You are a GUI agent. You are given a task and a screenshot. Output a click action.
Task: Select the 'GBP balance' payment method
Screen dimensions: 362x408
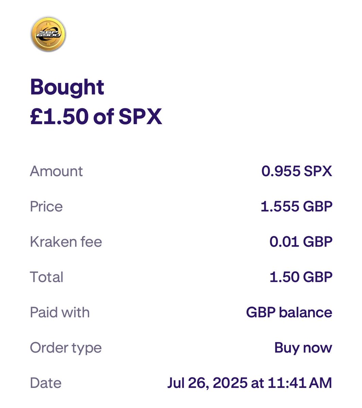(x=289, y=312)
